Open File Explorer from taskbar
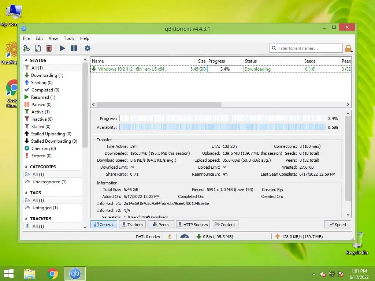Image resolution: width=375 pixels, height=281 pixels. pos(30,274)
